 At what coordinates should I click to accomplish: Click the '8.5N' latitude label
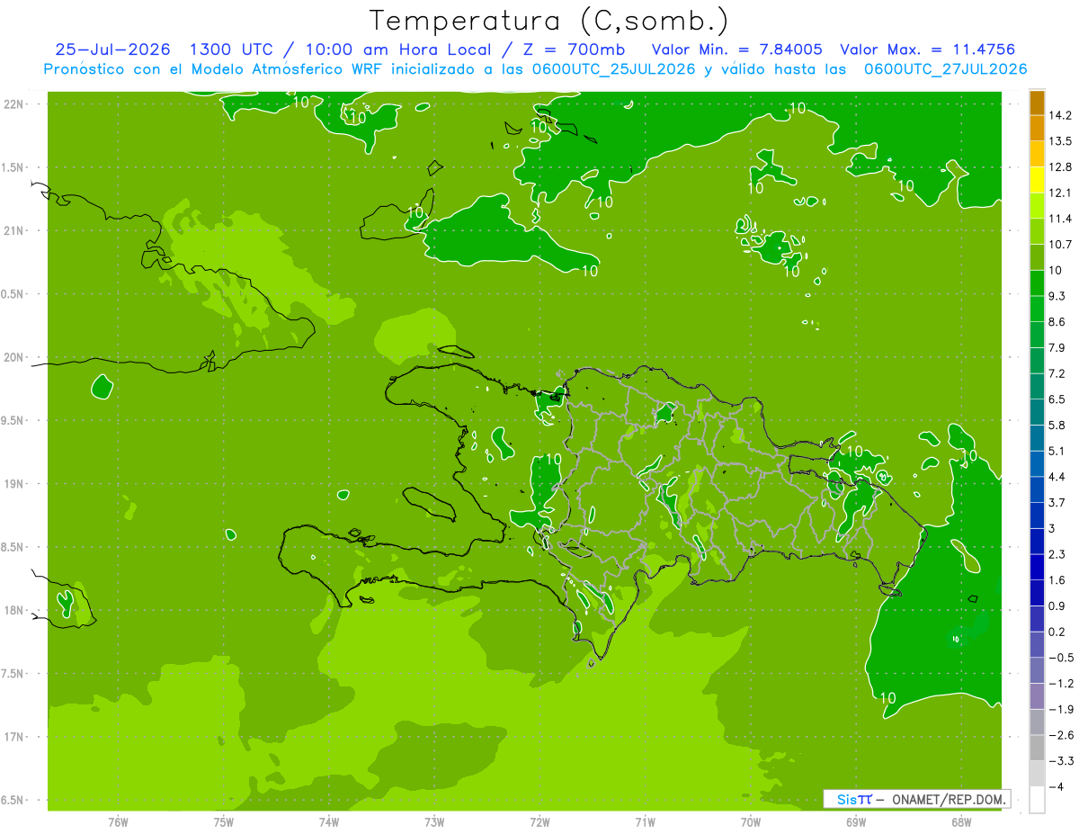point(13,548)
